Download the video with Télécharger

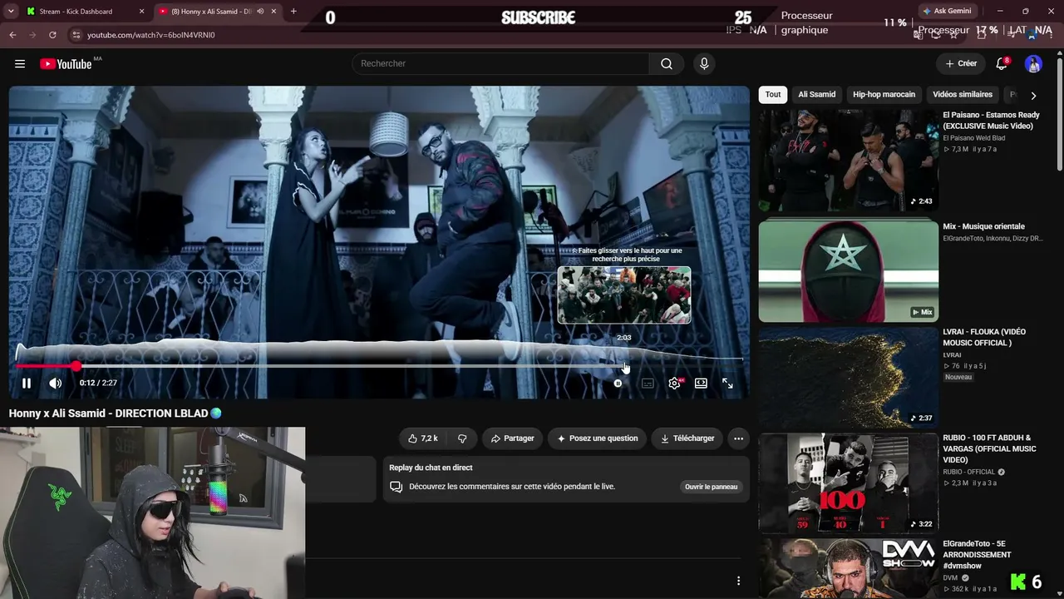point(687,438)
